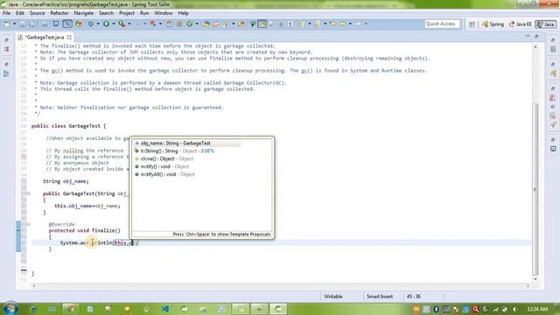Viewport: 560px width, 315px height.
Task: Open Chrome from the taskbar
Action: (71, 309)
